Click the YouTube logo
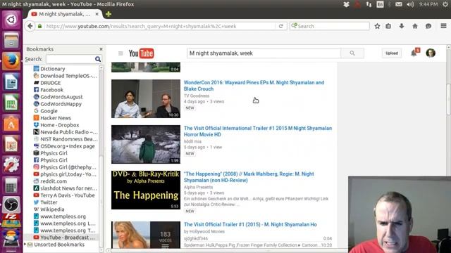 click(141, 53)
